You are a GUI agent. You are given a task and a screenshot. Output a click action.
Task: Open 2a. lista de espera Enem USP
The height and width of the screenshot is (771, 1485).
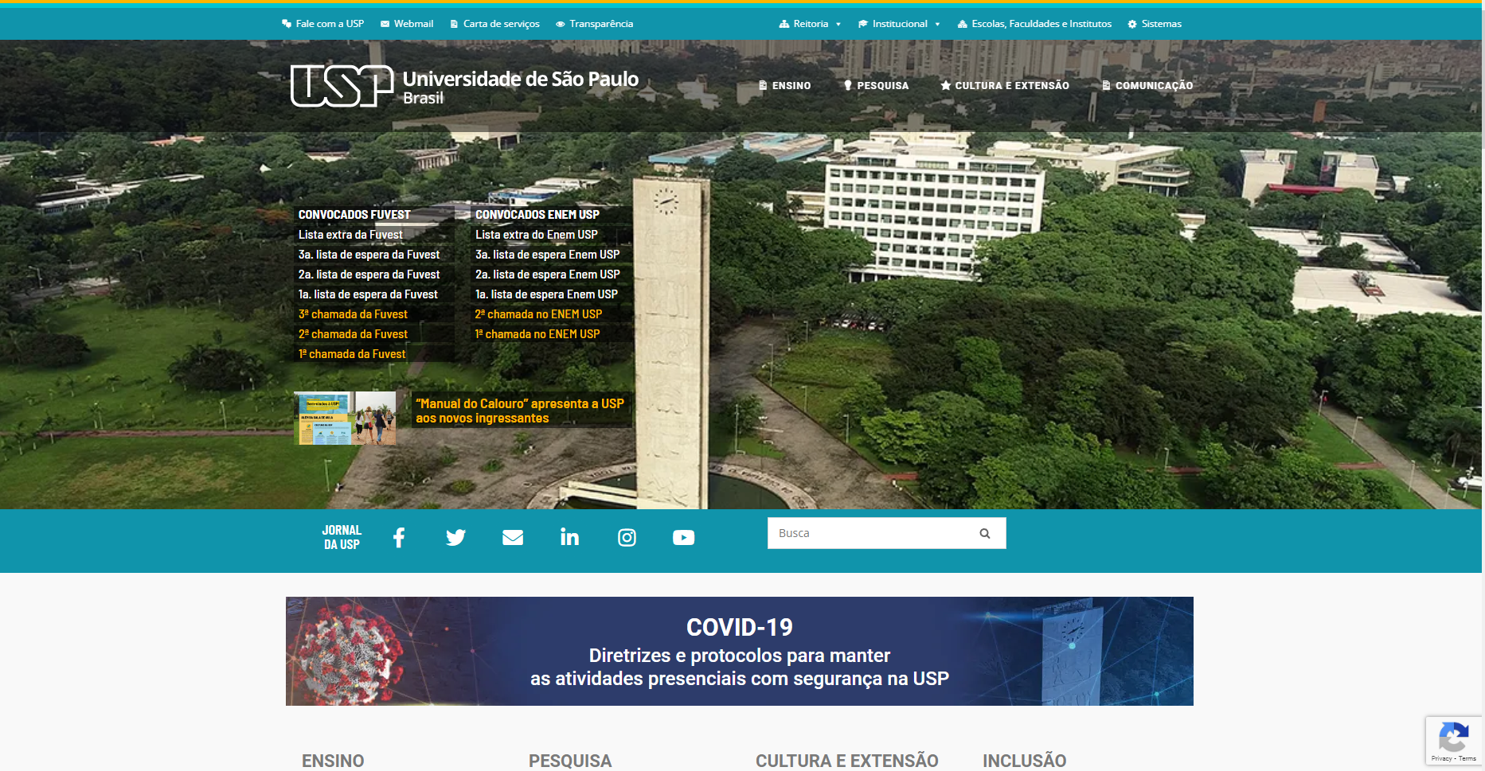[548, 275]
